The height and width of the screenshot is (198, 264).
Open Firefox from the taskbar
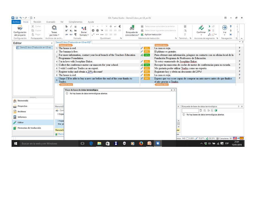(x=141, y=144)
